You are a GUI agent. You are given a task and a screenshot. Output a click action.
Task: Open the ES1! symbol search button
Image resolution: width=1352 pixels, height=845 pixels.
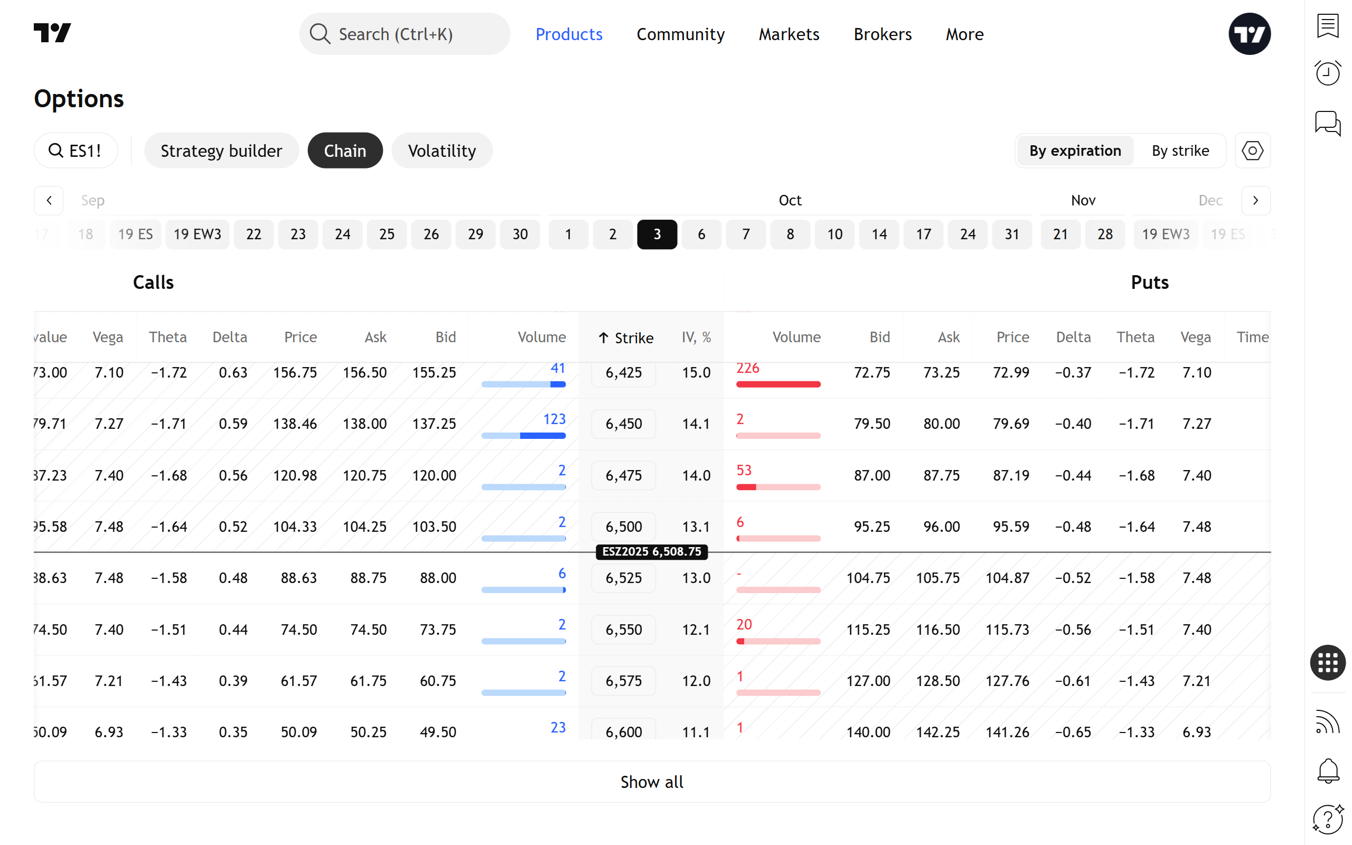point(76,151)
